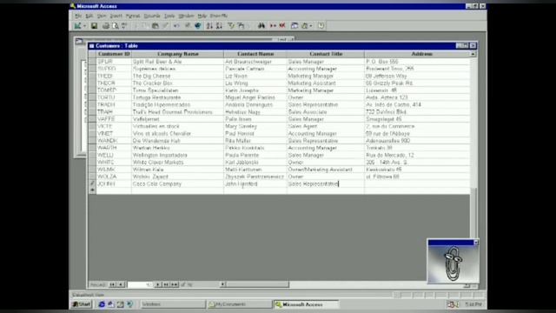Click the Coca Cola Company cell
The width and height of the screenshot is (556, 313).
click(x=177, y=183)
